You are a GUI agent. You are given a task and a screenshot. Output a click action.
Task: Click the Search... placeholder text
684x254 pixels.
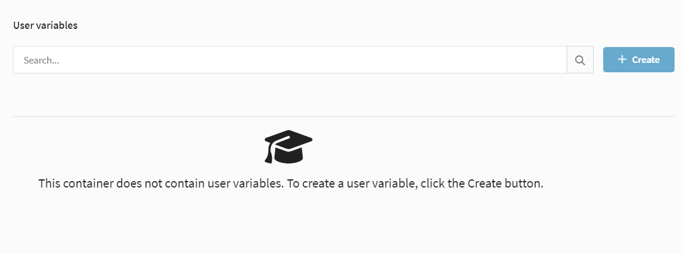tap(41, 61)
